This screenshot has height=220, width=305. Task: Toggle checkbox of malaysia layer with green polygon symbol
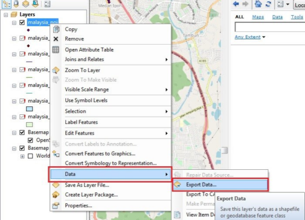click(x=23, y=117)
